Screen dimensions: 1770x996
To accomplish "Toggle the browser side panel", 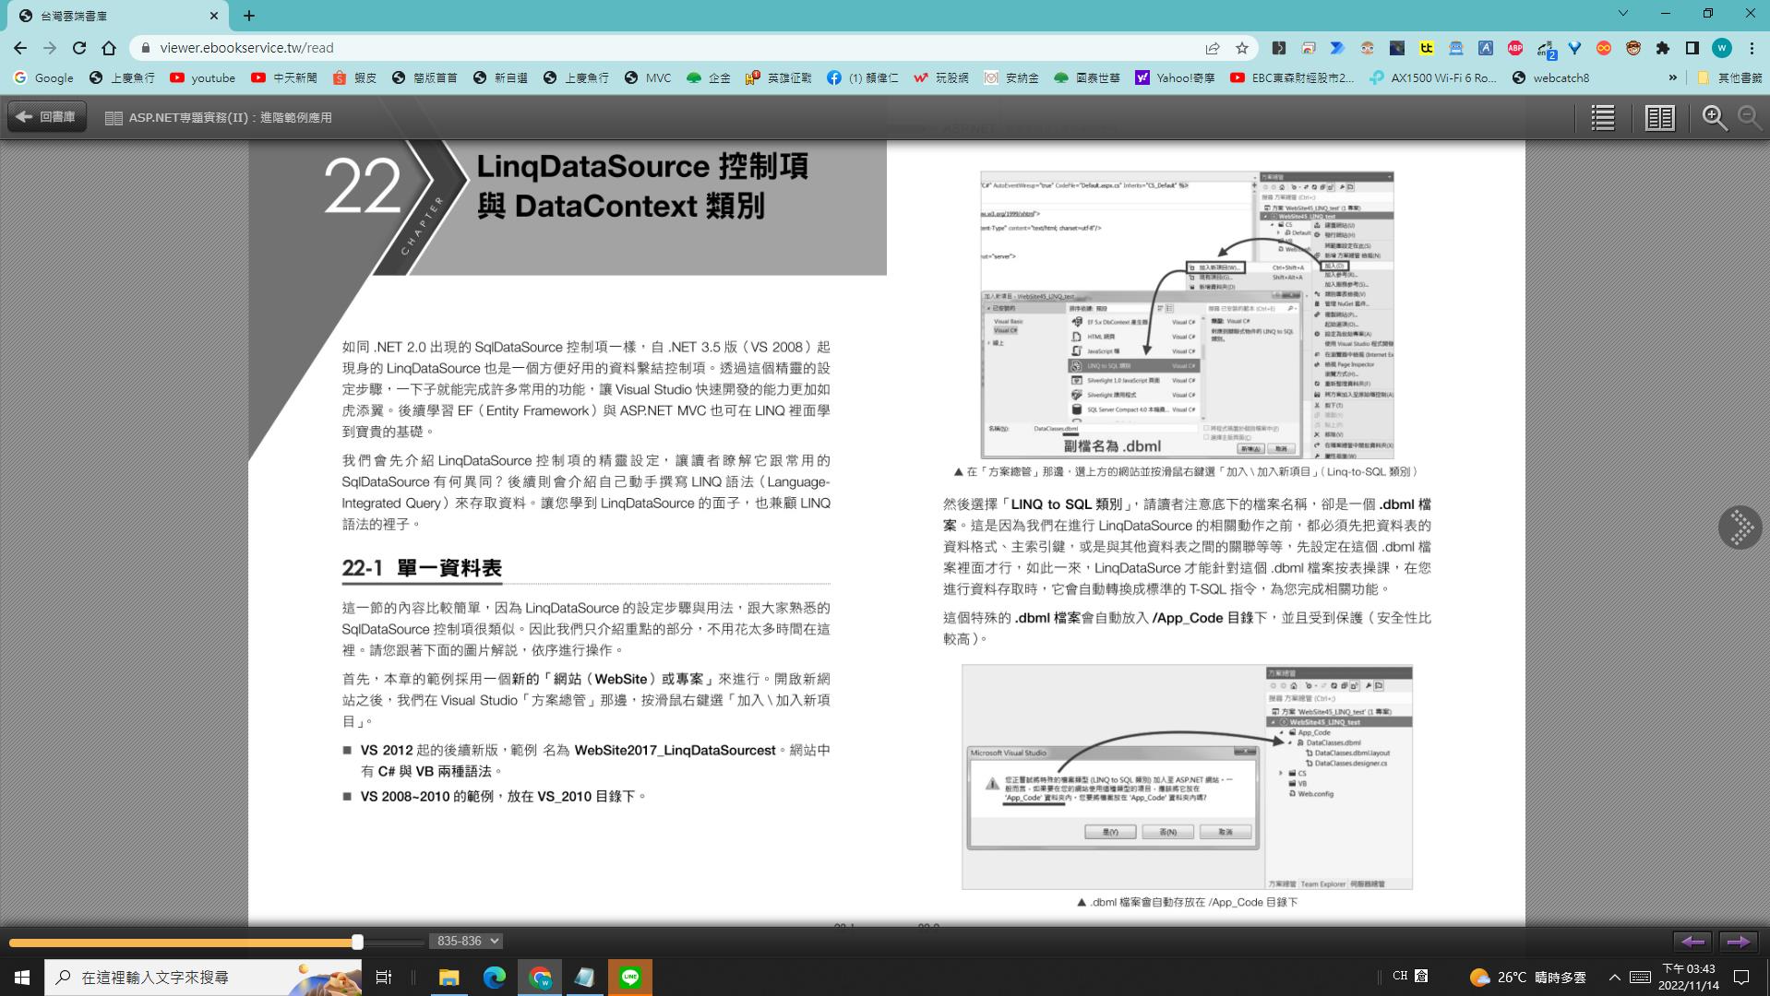I will (x=1692, y=48).
